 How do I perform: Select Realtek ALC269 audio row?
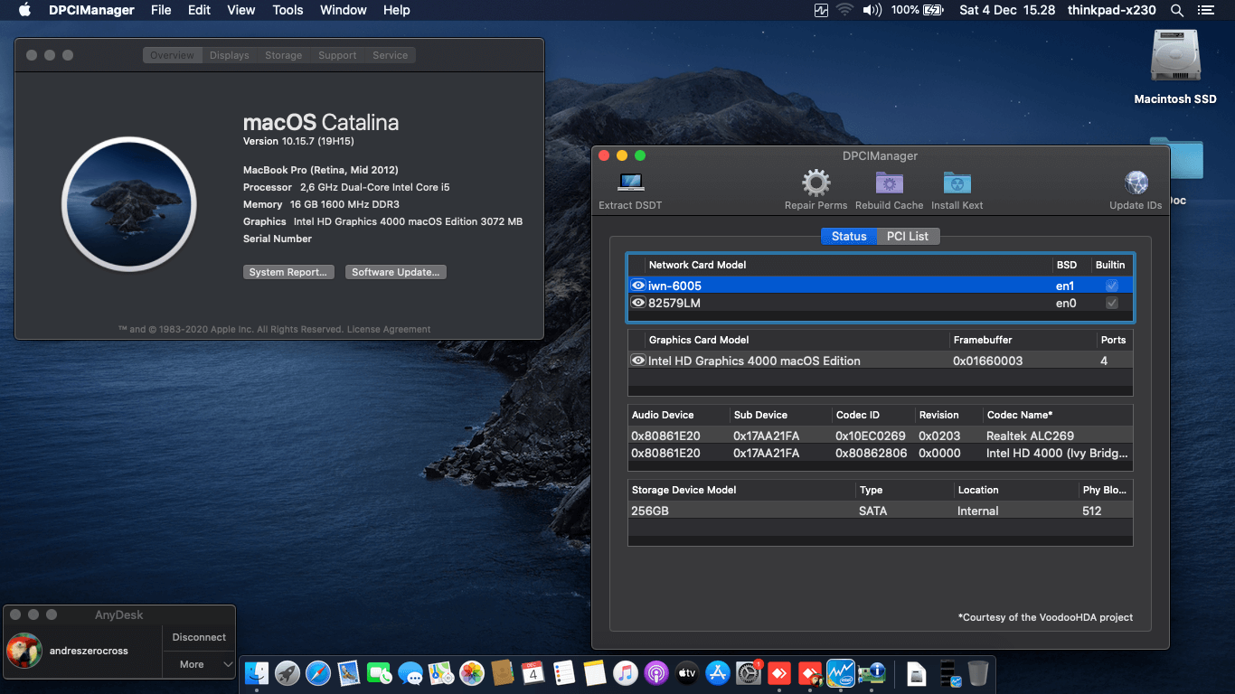click(x=881, y=436)
